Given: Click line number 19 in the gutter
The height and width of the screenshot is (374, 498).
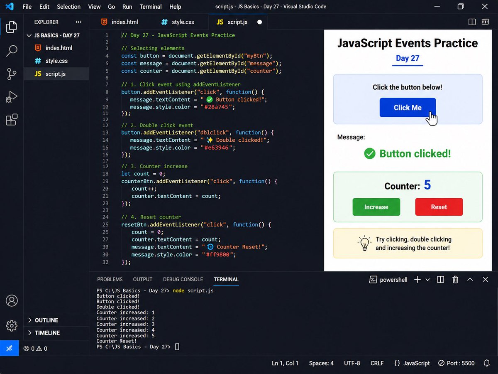Looking at the screenshot, I should [x=105, y=181].
